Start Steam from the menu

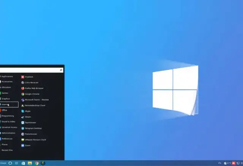(26, 117)
